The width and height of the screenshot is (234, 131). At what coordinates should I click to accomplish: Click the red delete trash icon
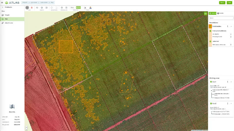point(32,7)
